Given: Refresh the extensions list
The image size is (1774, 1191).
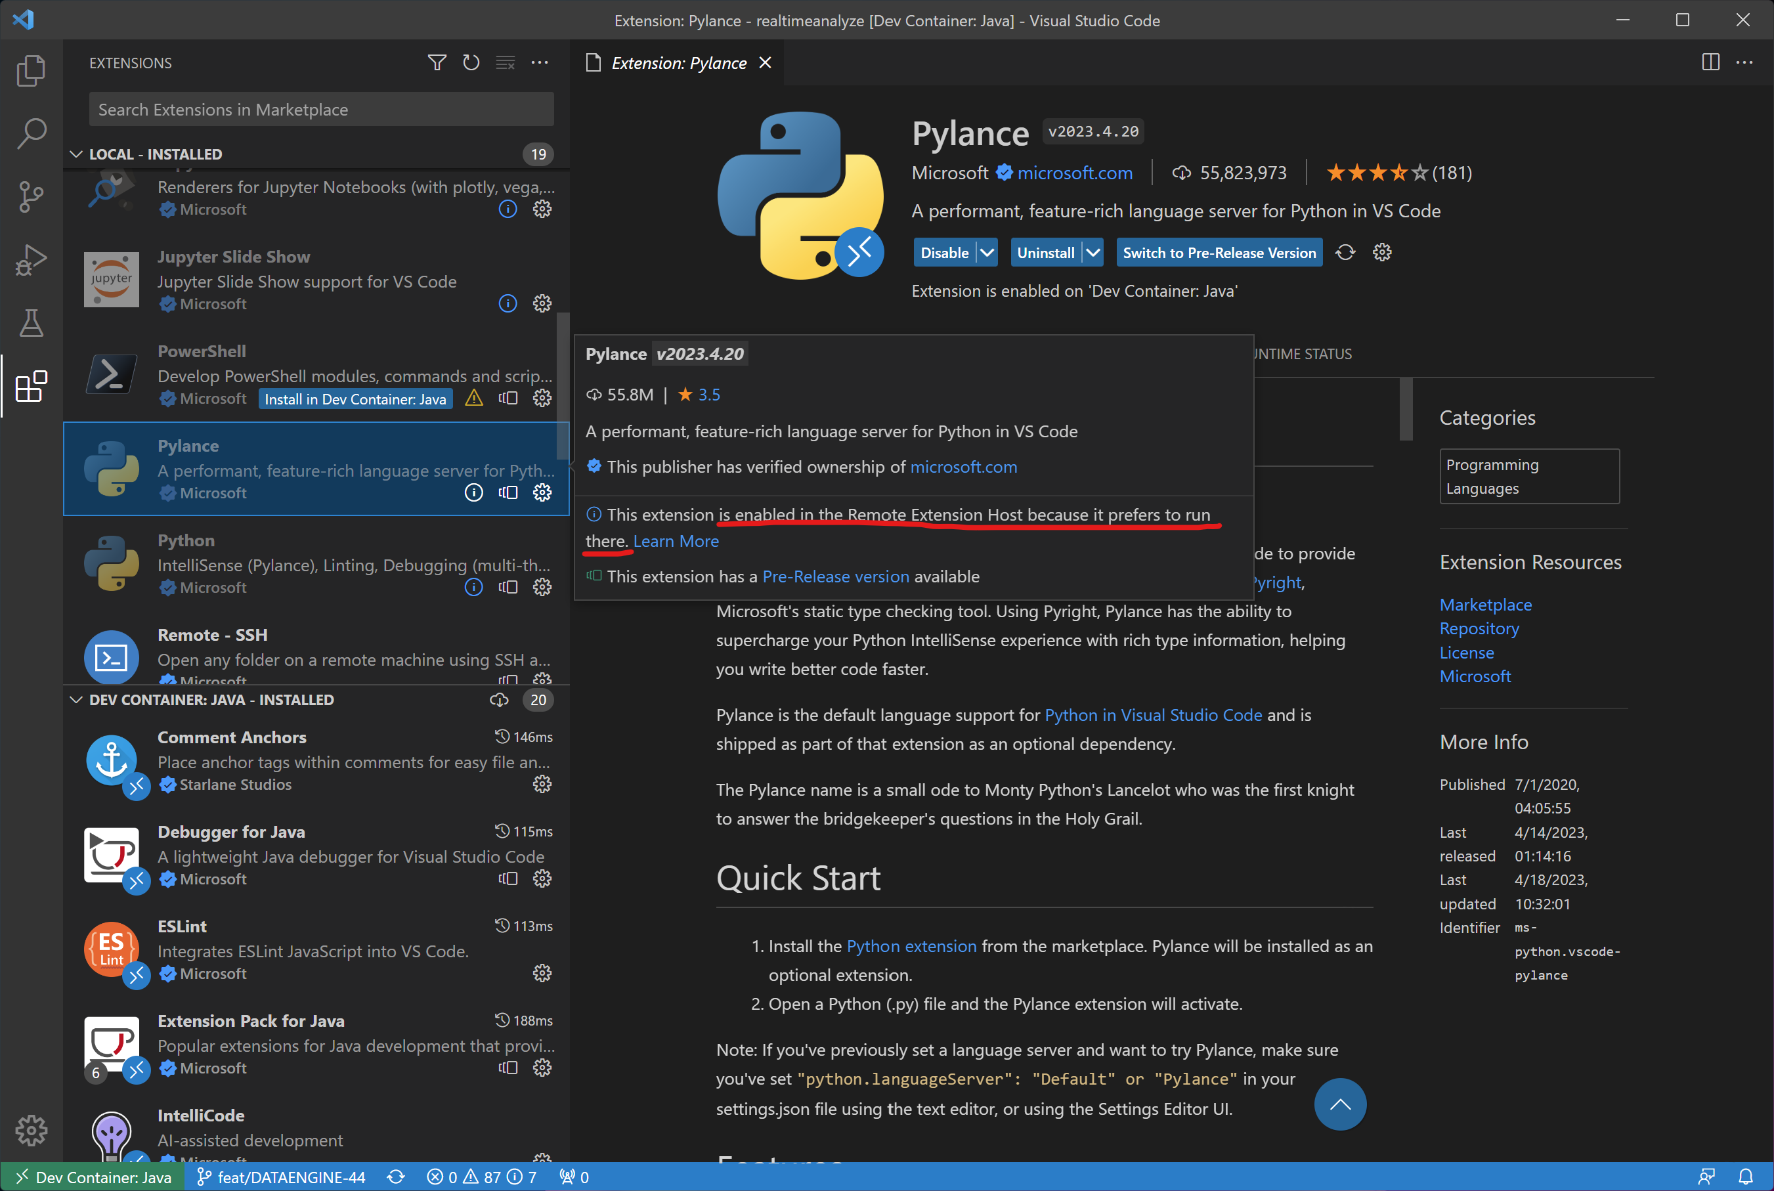Looking at the screenshot, I should tap(471, 63).
